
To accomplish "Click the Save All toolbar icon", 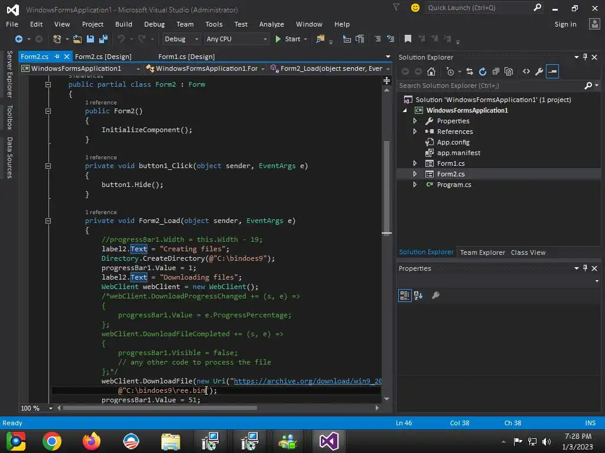I will click(103, 39).
